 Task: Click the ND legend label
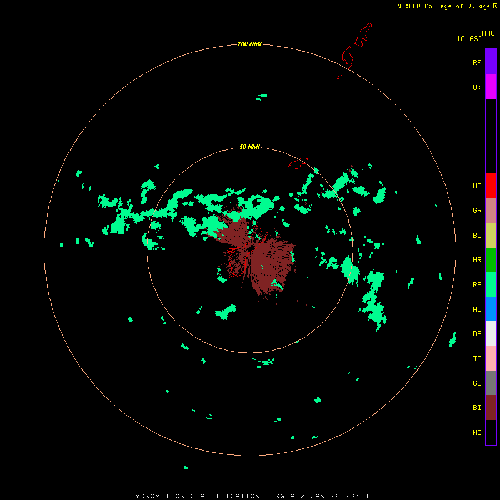(477, 433)
